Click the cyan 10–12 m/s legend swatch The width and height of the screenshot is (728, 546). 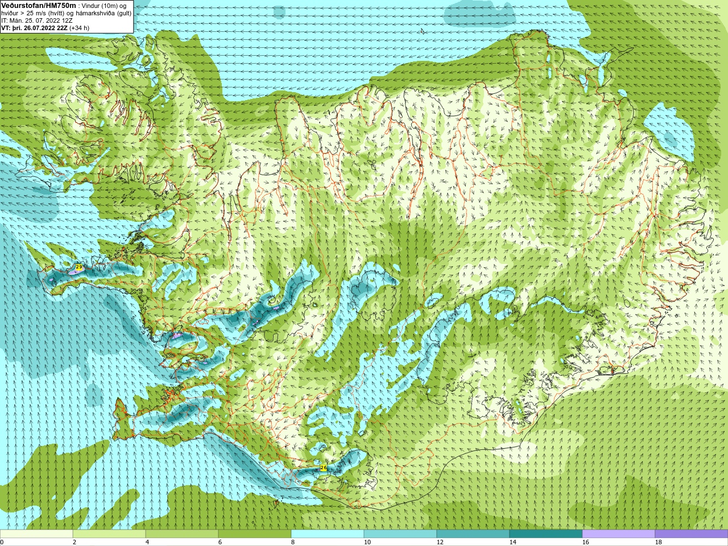tap(400, 534)
